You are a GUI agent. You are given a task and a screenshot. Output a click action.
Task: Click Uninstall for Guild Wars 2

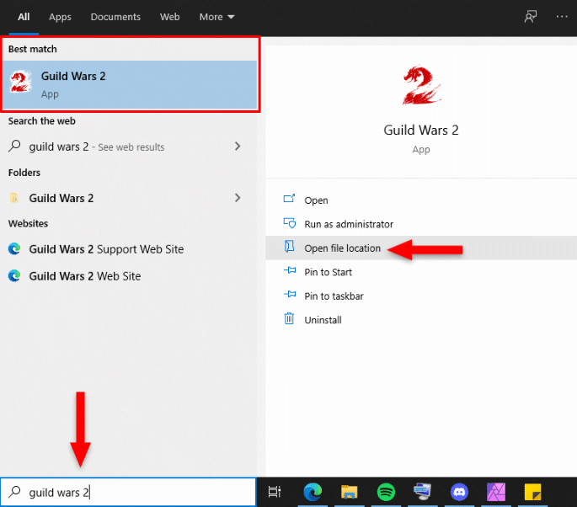click(323, 320)
